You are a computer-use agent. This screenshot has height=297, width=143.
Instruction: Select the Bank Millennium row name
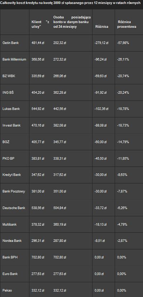point(14,59)
